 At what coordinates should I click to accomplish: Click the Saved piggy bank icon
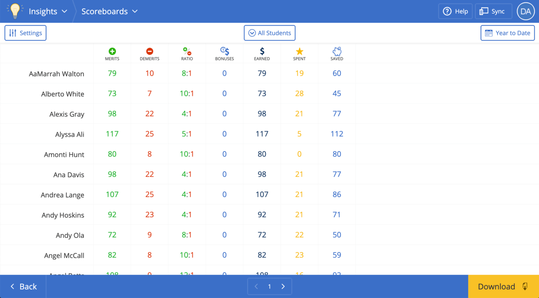click(336, 50)
